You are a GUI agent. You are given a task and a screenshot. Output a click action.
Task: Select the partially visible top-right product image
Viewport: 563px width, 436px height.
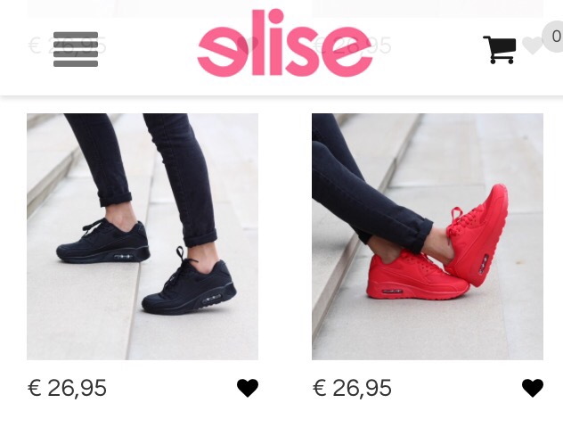coord(428,8)
